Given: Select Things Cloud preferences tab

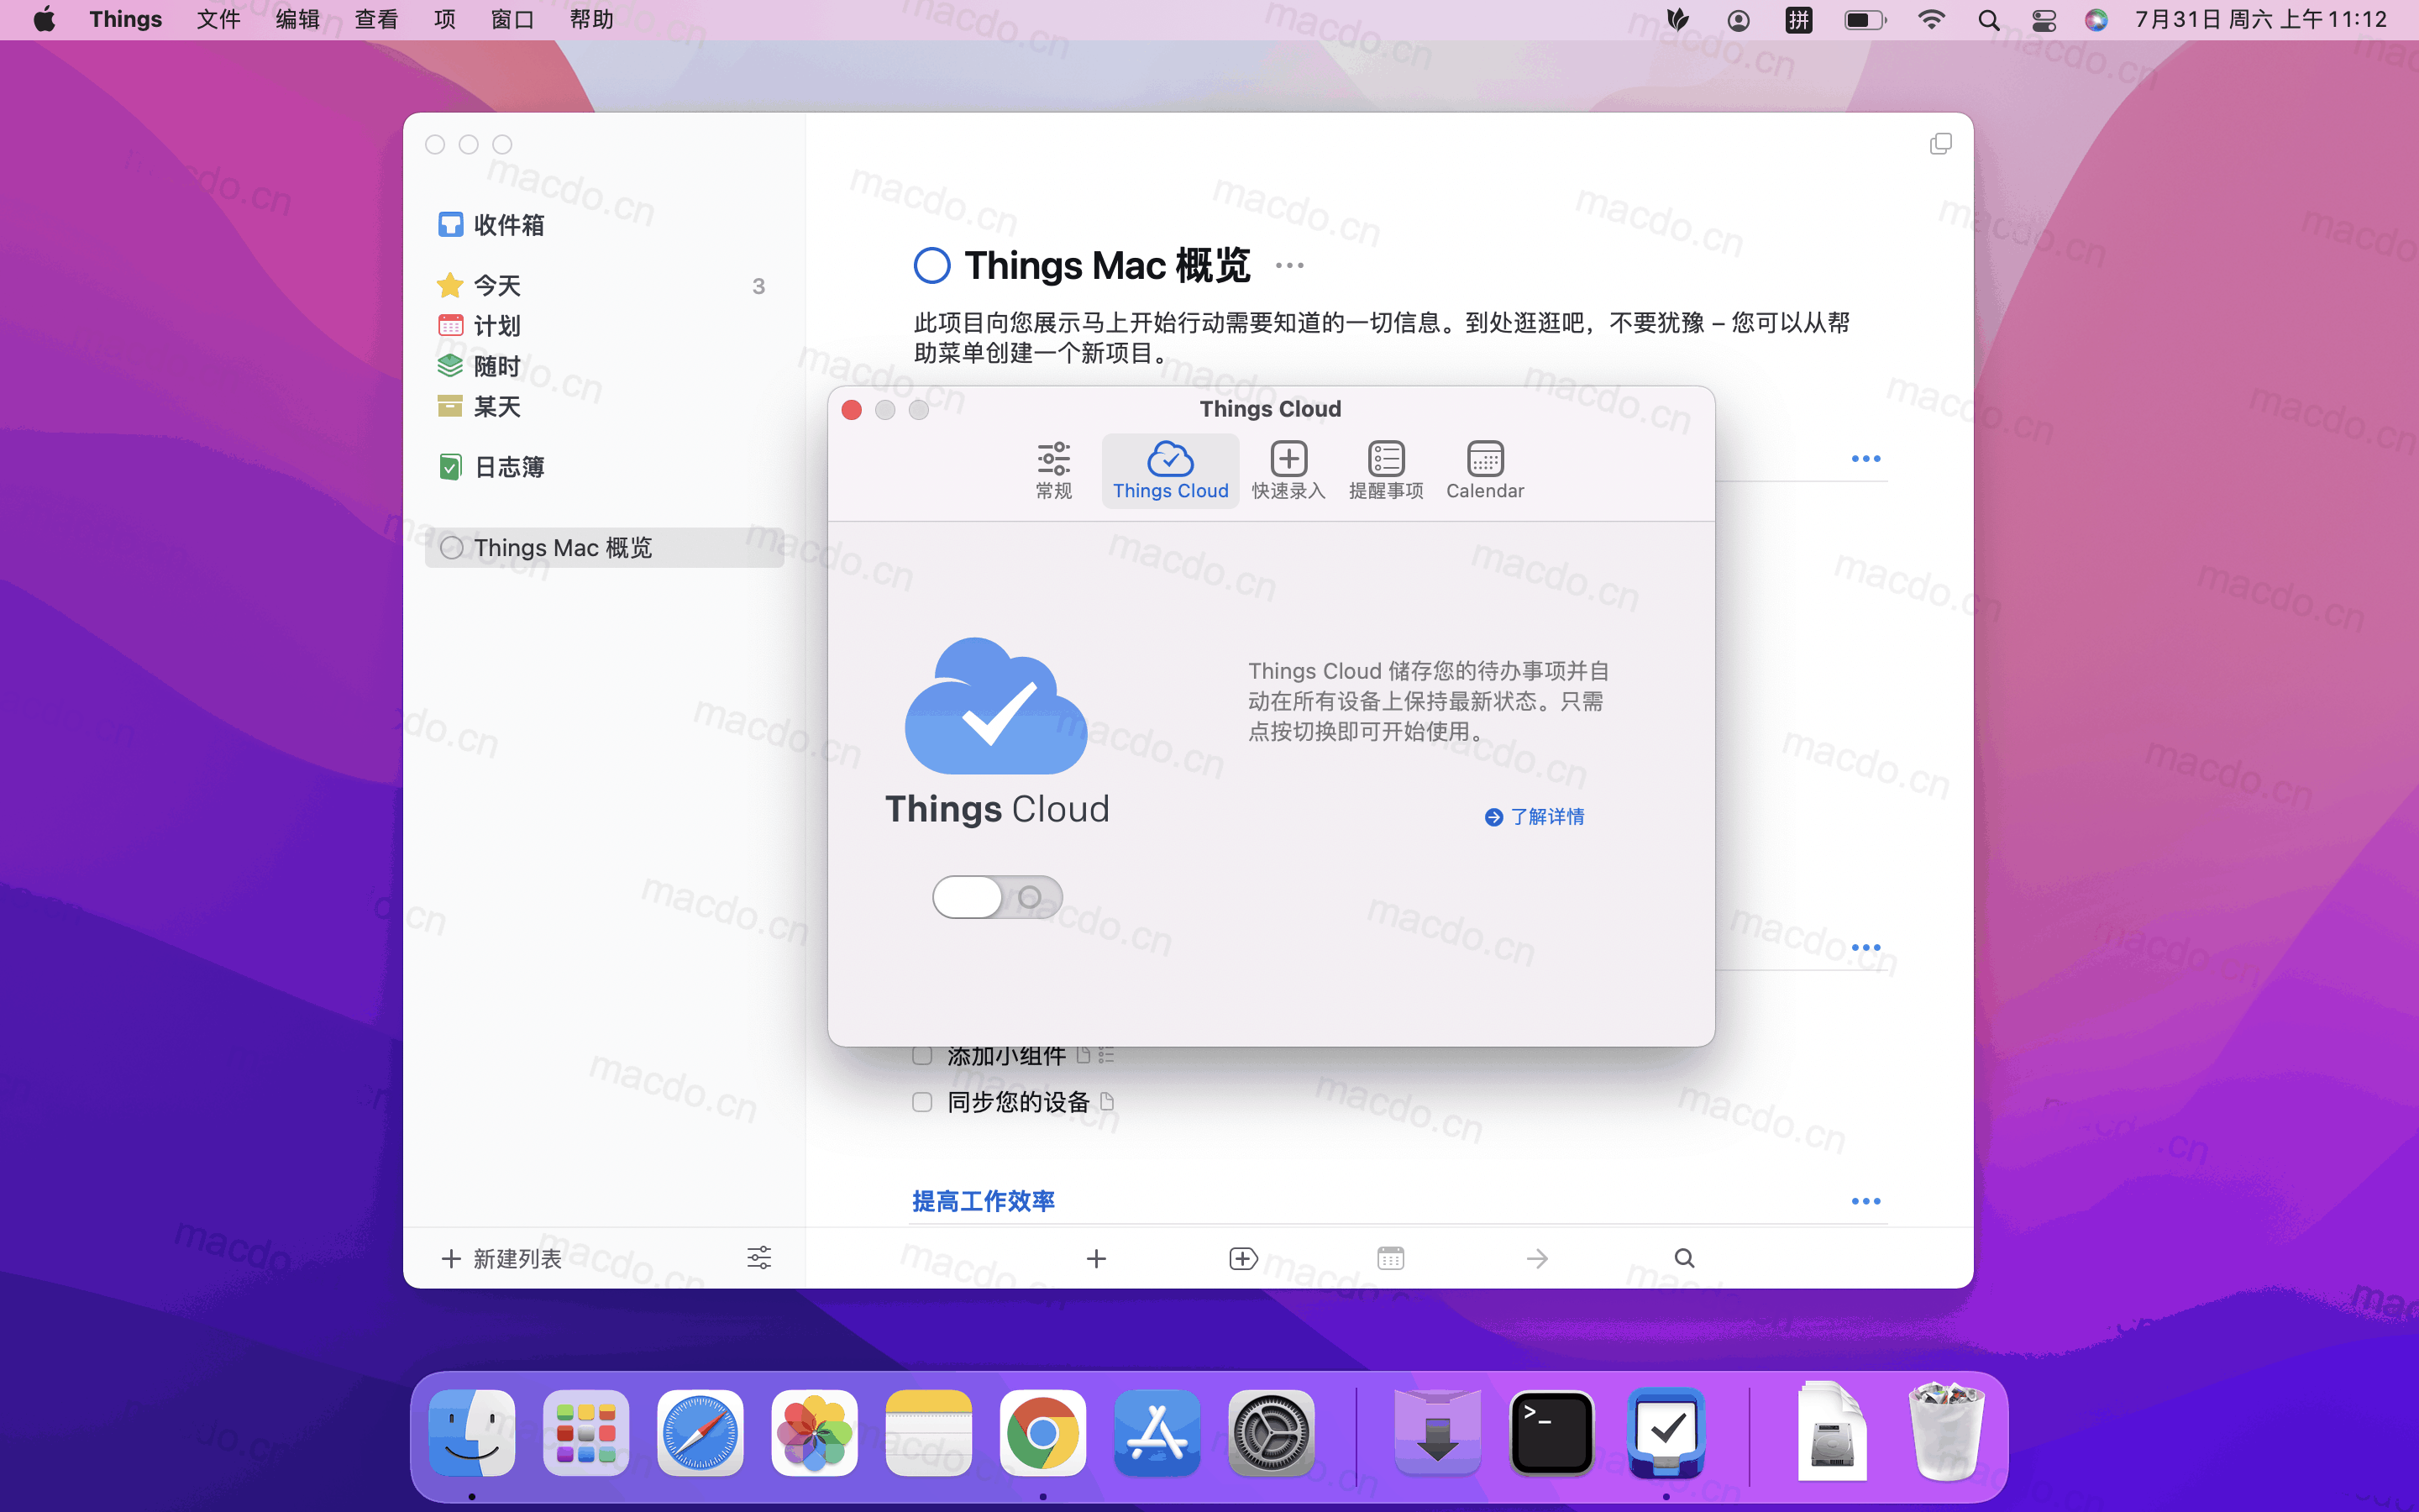Looking at the screenshot, I should click(1171, 470).
